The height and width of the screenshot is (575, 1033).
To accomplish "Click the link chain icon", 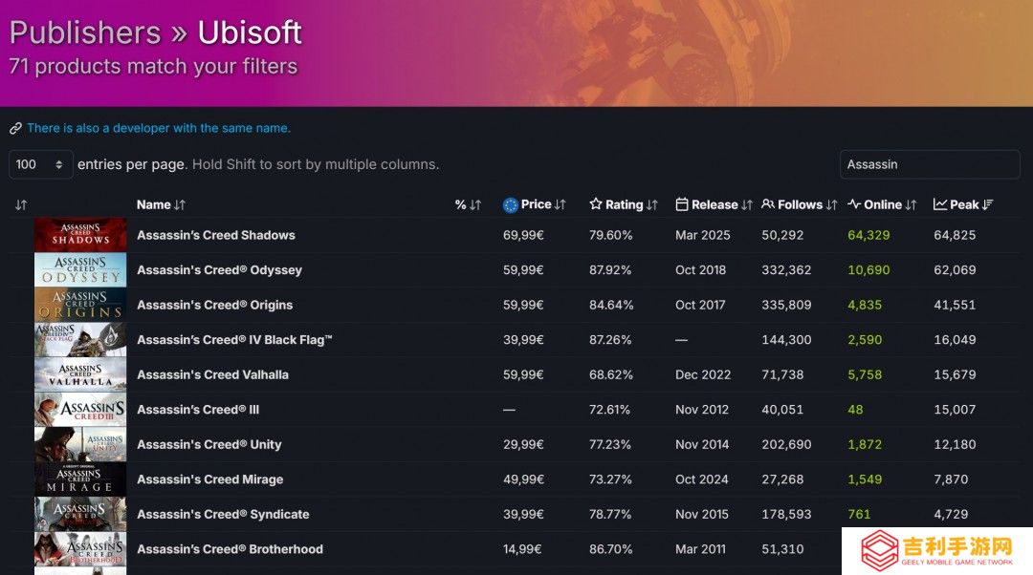I will [16, 128].
